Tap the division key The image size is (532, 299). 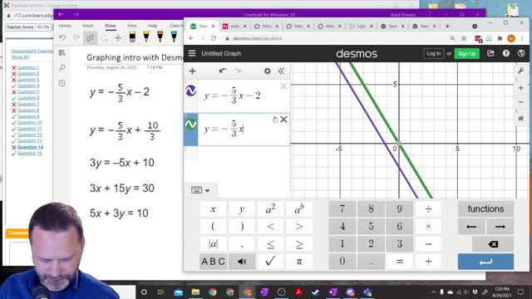point(429,209)
